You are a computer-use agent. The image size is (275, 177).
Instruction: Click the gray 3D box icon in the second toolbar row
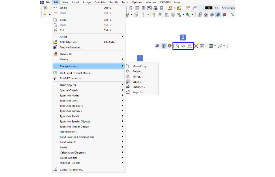(x=173, y=14)
